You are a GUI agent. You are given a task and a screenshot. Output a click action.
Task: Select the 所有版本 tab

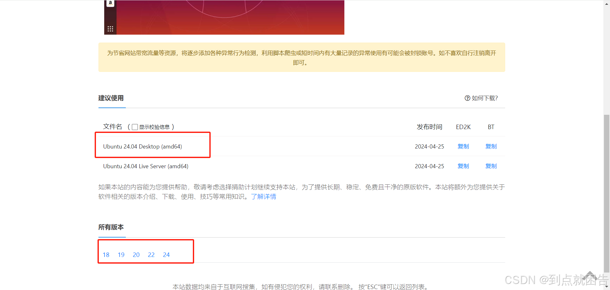point(111,227)
